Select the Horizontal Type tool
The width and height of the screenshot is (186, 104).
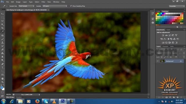(2, 68)
